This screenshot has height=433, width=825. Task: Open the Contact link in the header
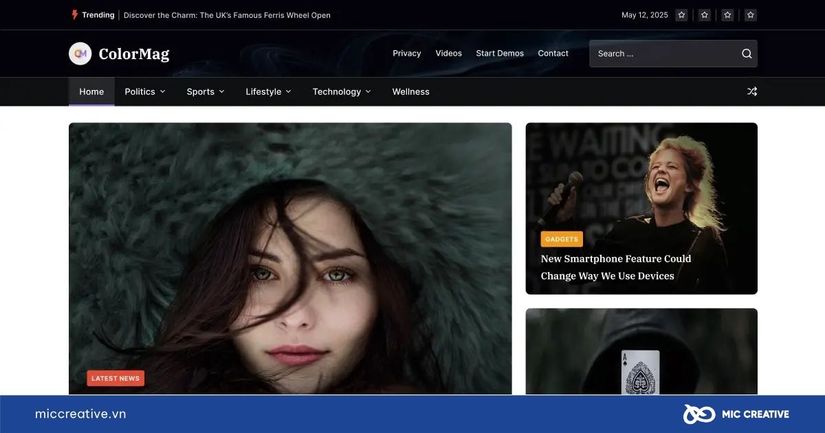553,54
